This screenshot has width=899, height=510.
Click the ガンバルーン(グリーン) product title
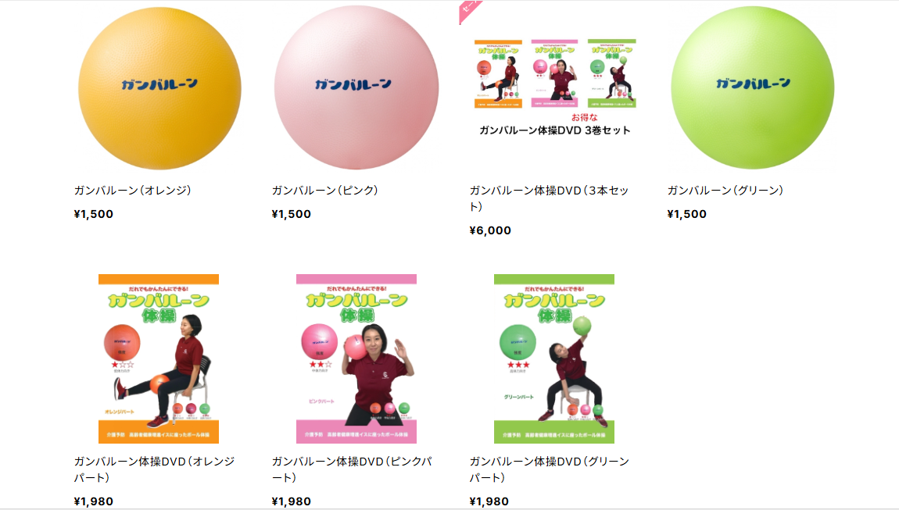725,191
